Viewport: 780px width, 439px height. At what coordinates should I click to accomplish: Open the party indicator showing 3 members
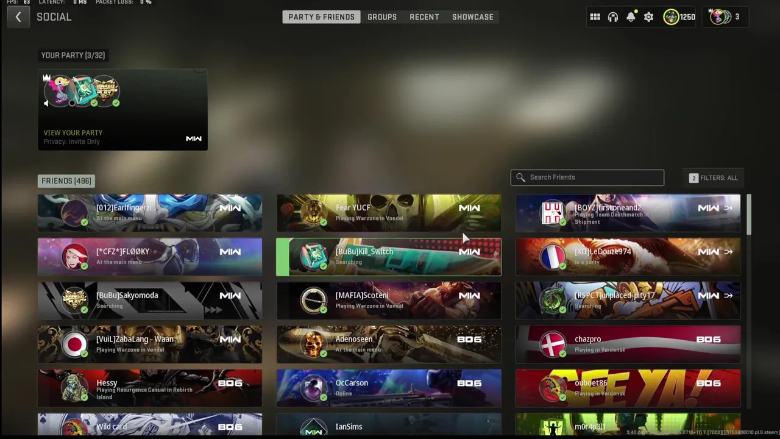click(x=725, y=17)
